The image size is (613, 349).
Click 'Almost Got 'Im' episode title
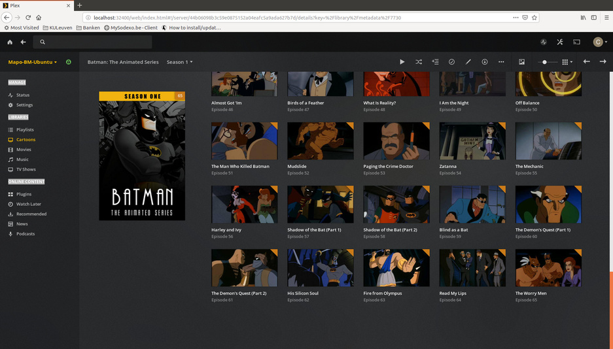tap(226, 103)
